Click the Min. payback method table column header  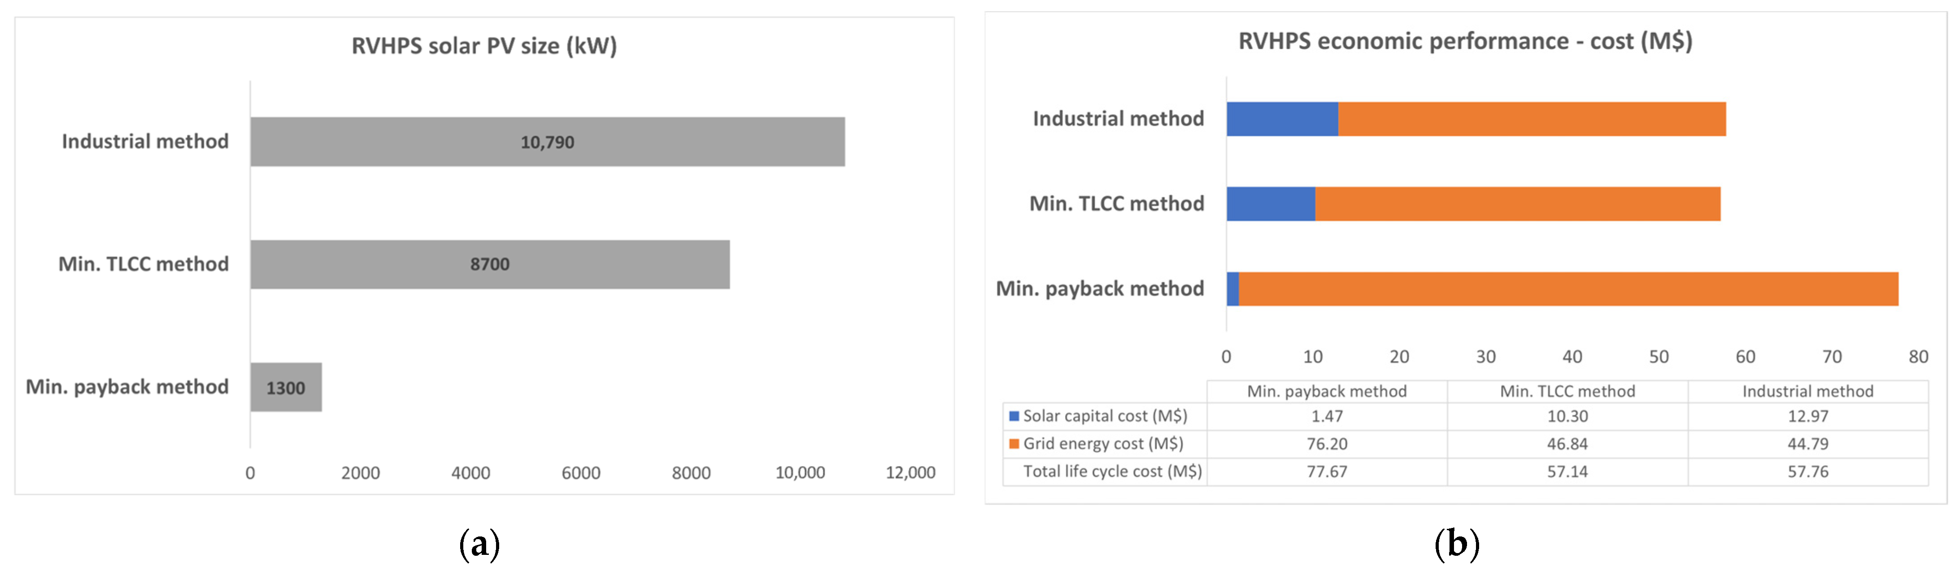pyautogui.click(x=1326, y=391)
